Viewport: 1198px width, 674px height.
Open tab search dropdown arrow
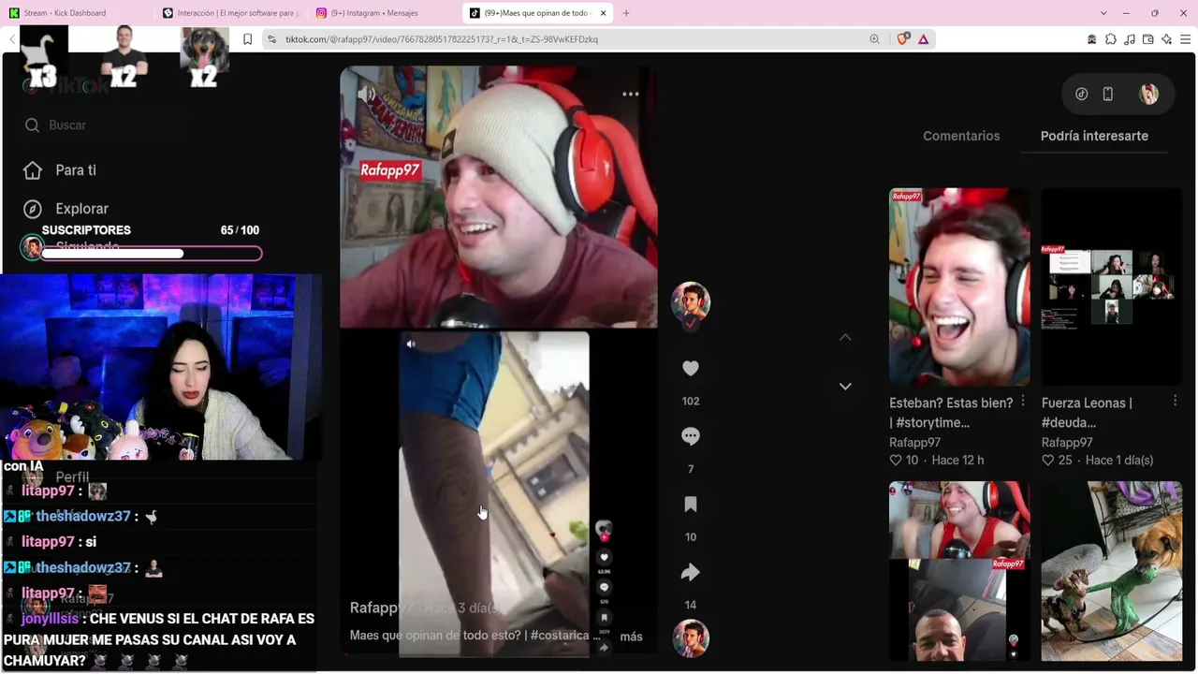click(1103, 13)
